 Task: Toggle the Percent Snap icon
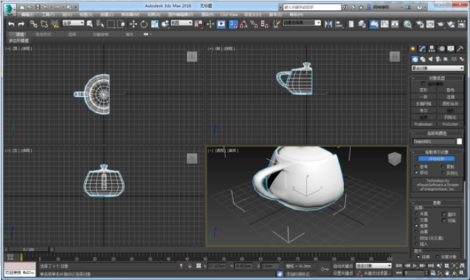coord(254,24)
